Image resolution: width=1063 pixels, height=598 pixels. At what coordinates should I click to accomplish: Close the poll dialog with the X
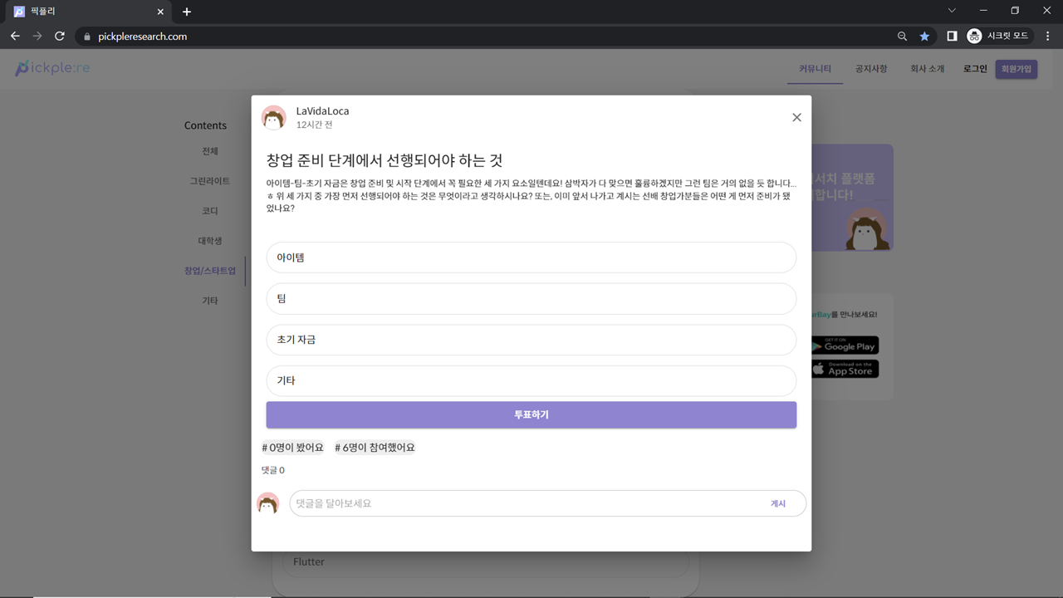(x=796, y=117)
